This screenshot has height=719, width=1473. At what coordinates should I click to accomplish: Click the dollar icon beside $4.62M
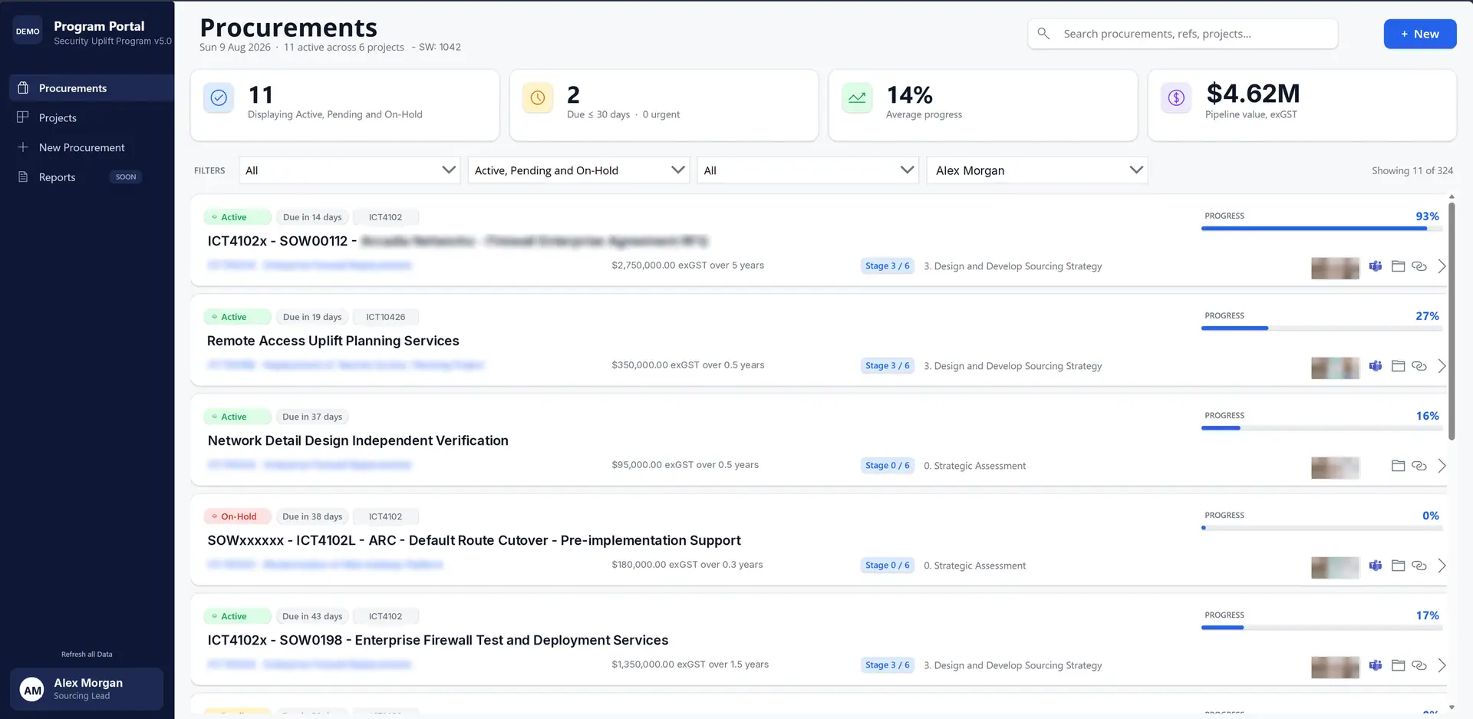tap(1176, 98)
